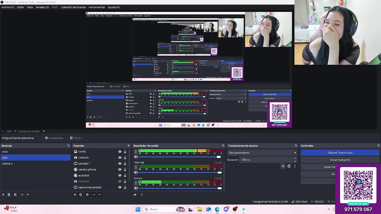Hide the captura de pantalla source
The height and width of the screenshot is (214, 381).
tap(120, 187)
